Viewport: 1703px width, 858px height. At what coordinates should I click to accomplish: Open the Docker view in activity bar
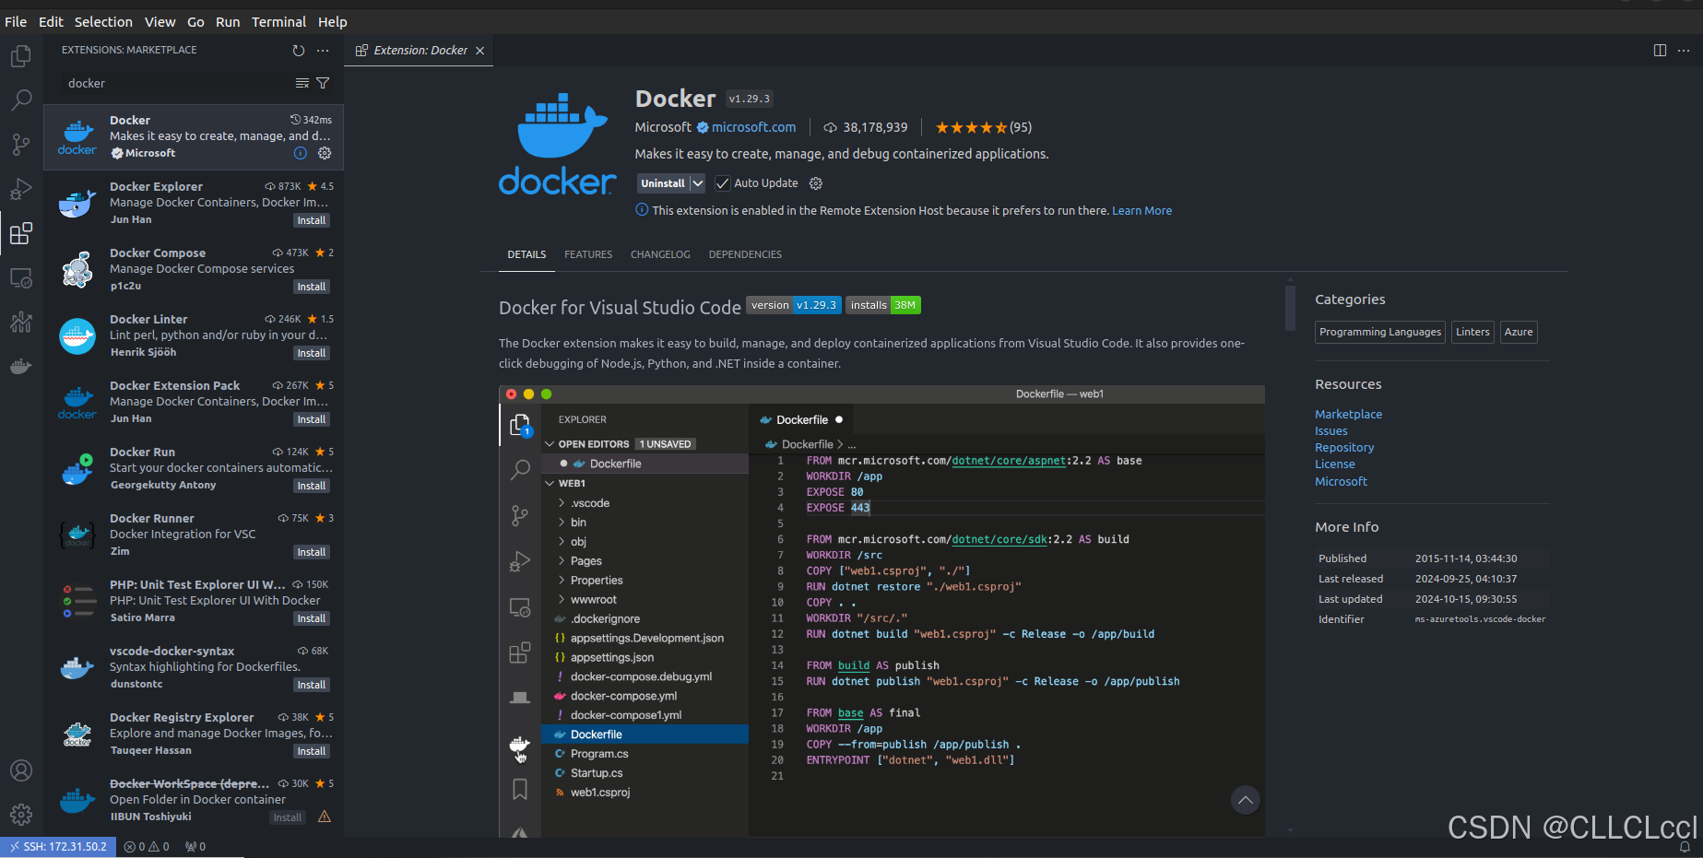pyautogui.click(x=21, y=367)
